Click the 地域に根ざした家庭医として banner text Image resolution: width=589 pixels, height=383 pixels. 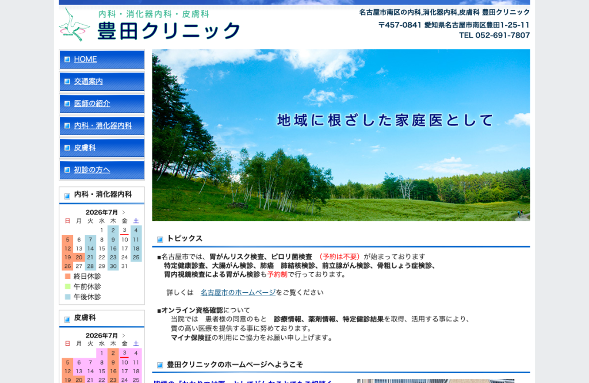click(x=385, y=121)
